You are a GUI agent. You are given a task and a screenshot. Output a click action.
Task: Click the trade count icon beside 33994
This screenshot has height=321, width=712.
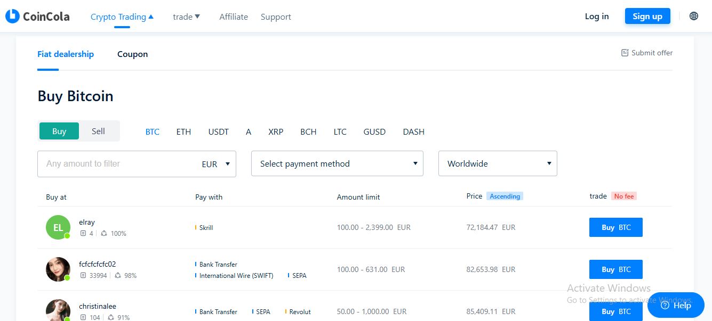click(83, 275)
